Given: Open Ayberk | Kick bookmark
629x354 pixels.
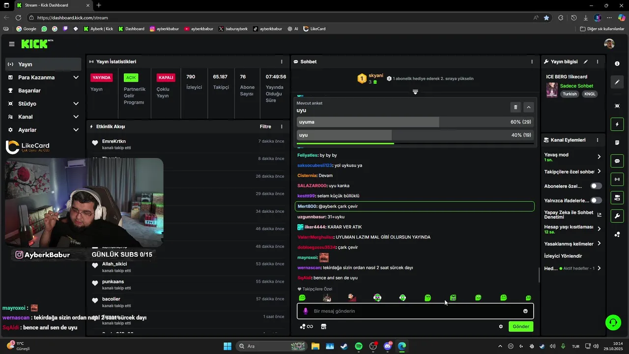Looking at the screenshot, I should [98, 29].
